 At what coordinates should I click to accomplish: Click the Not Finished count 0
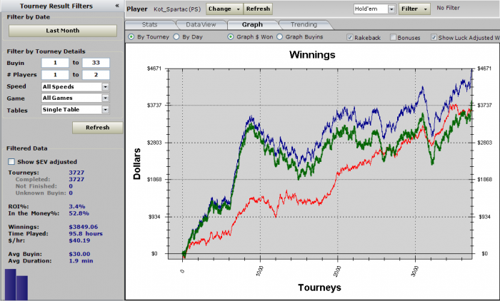click(x=71, y=186)
